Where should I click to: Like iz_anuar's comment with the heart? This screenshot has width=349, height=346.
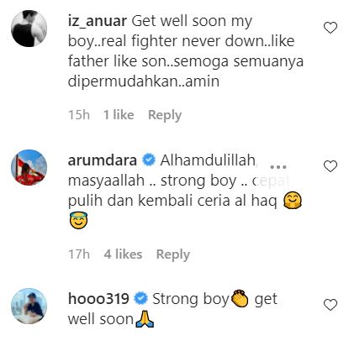[x=330, y=28]
